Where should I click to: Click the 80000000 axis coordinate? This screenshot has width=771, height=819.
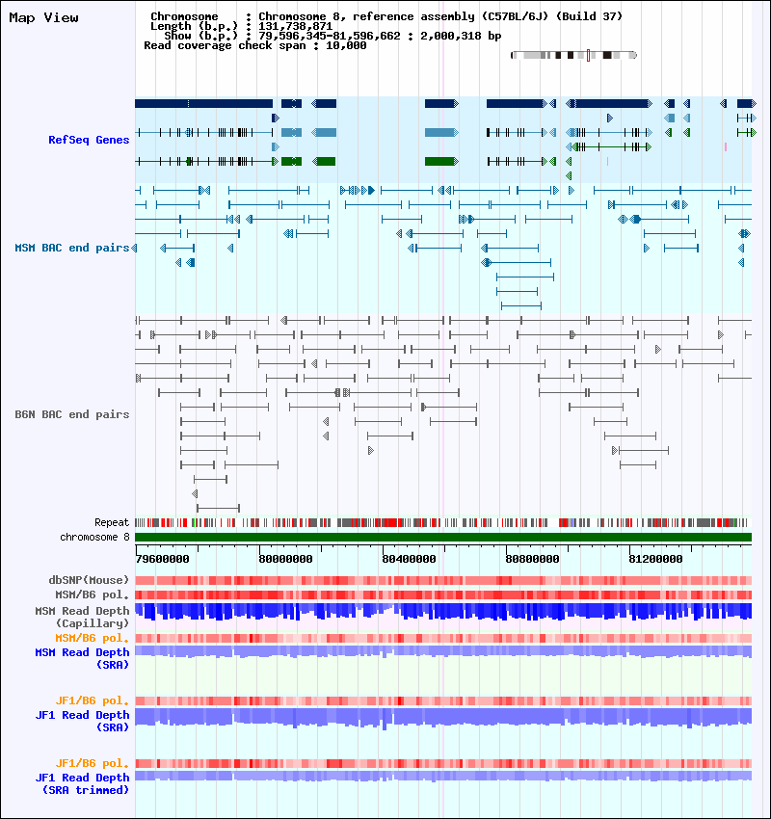[285, 559]
